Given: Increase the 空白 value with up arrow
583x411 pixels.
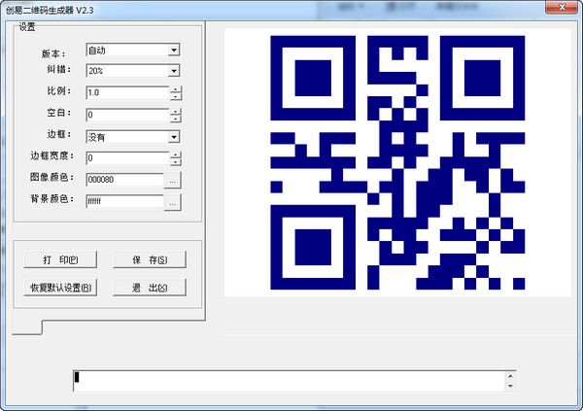Looking at the screenshot, I should pos(176,112).
